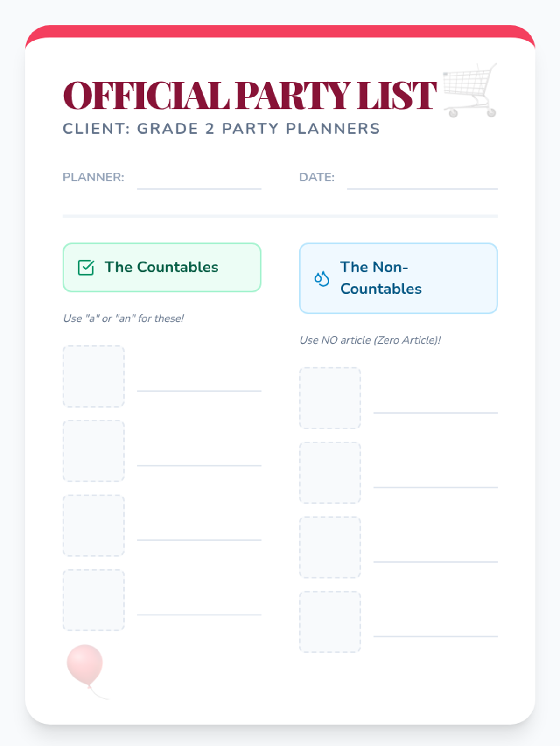560x746 pixels.
Task: Click the Planner name input line
Action: point(199,182)
